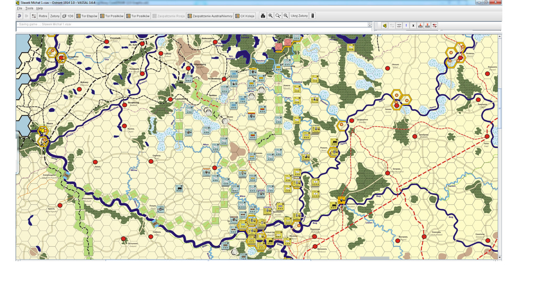Viewport: 535px width, 290px height.
Task: Open the File menu
Action: (19, 8)
